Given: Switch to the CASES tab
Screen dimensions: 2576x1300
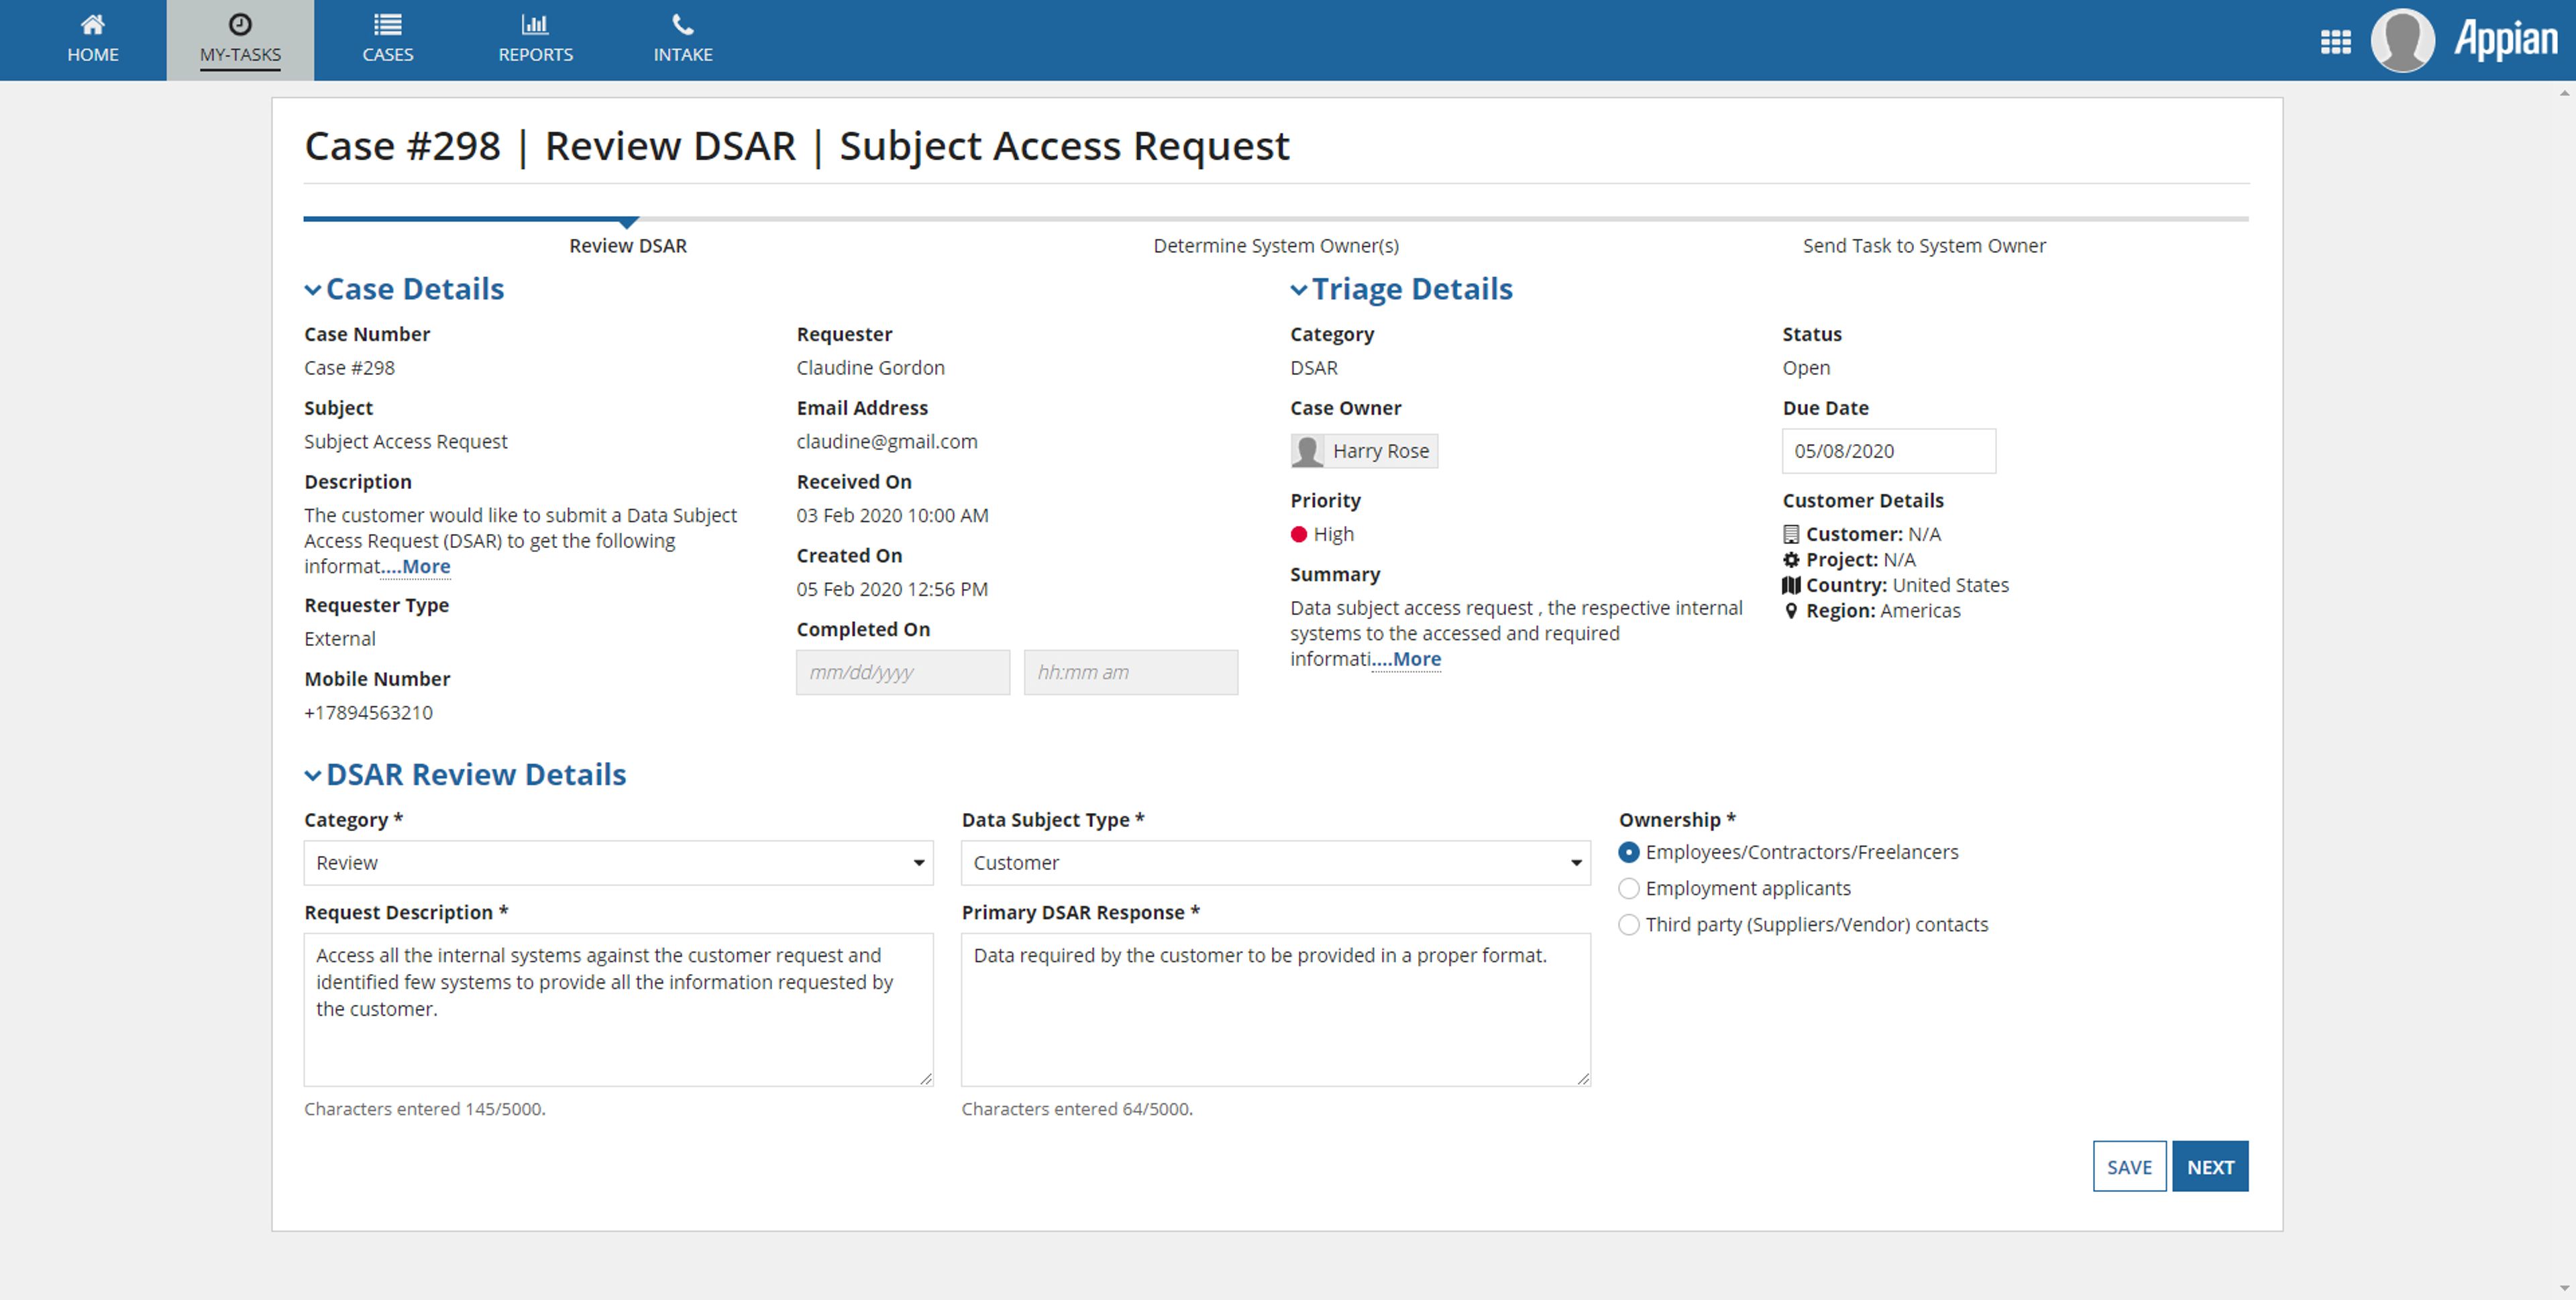Looking at the screenshot, I should coord(388,40).
